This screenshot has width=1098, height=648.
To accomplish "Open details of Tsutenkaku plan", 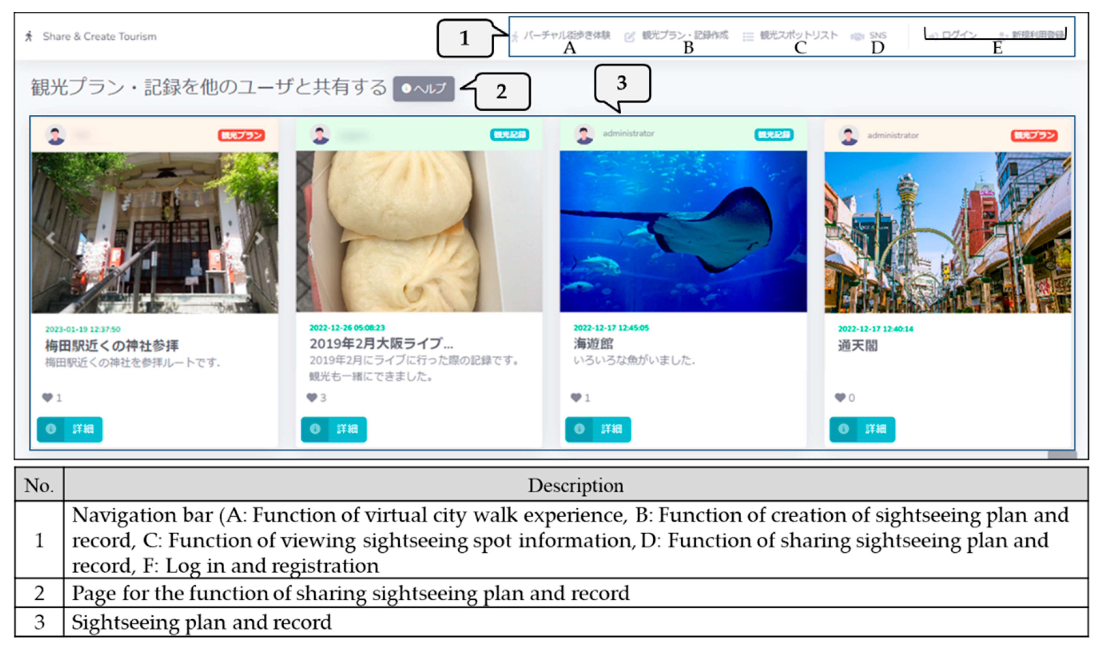I will (x=862, y=429).
